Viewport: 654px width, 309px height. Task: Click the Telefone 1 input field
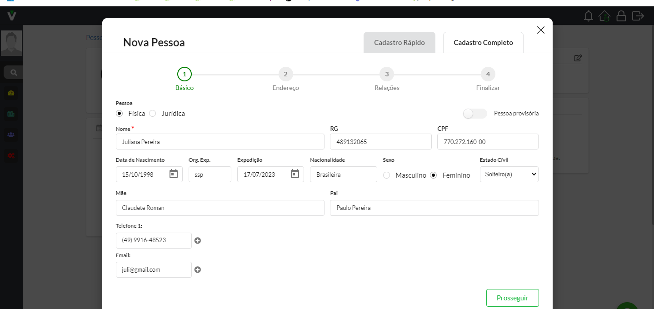[154, 240]
